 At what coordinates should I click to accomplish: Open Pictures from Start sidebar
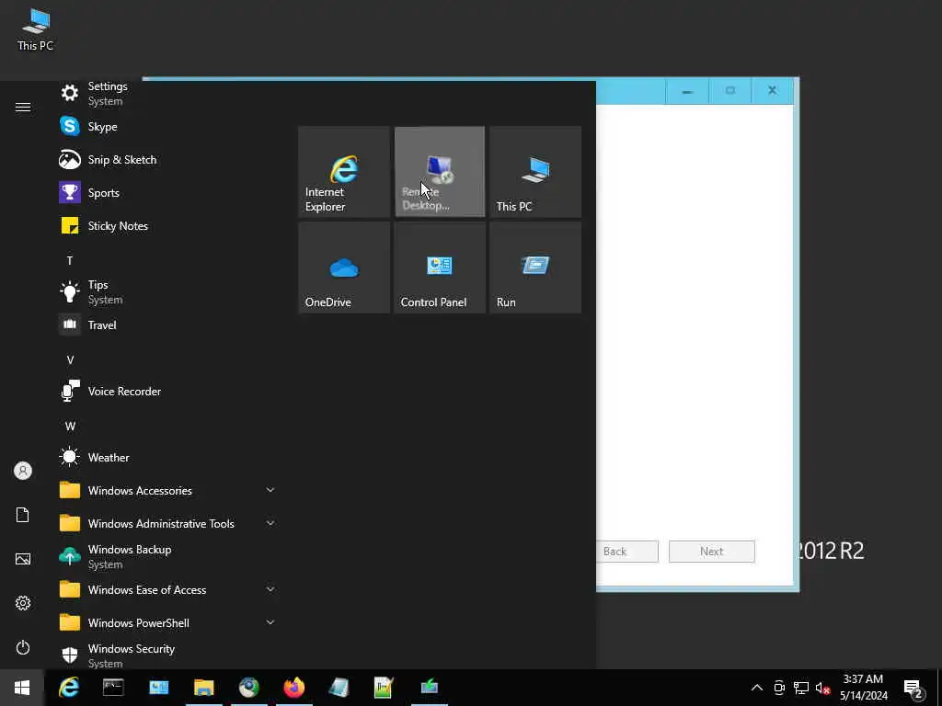23,559
